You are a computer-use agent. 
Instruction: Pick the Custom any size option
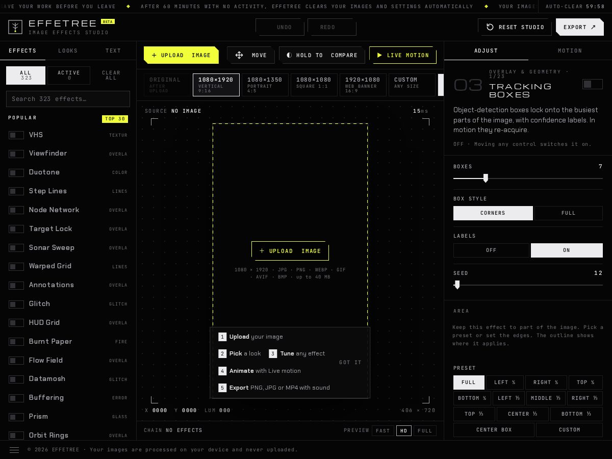click(x=412, y=85)
